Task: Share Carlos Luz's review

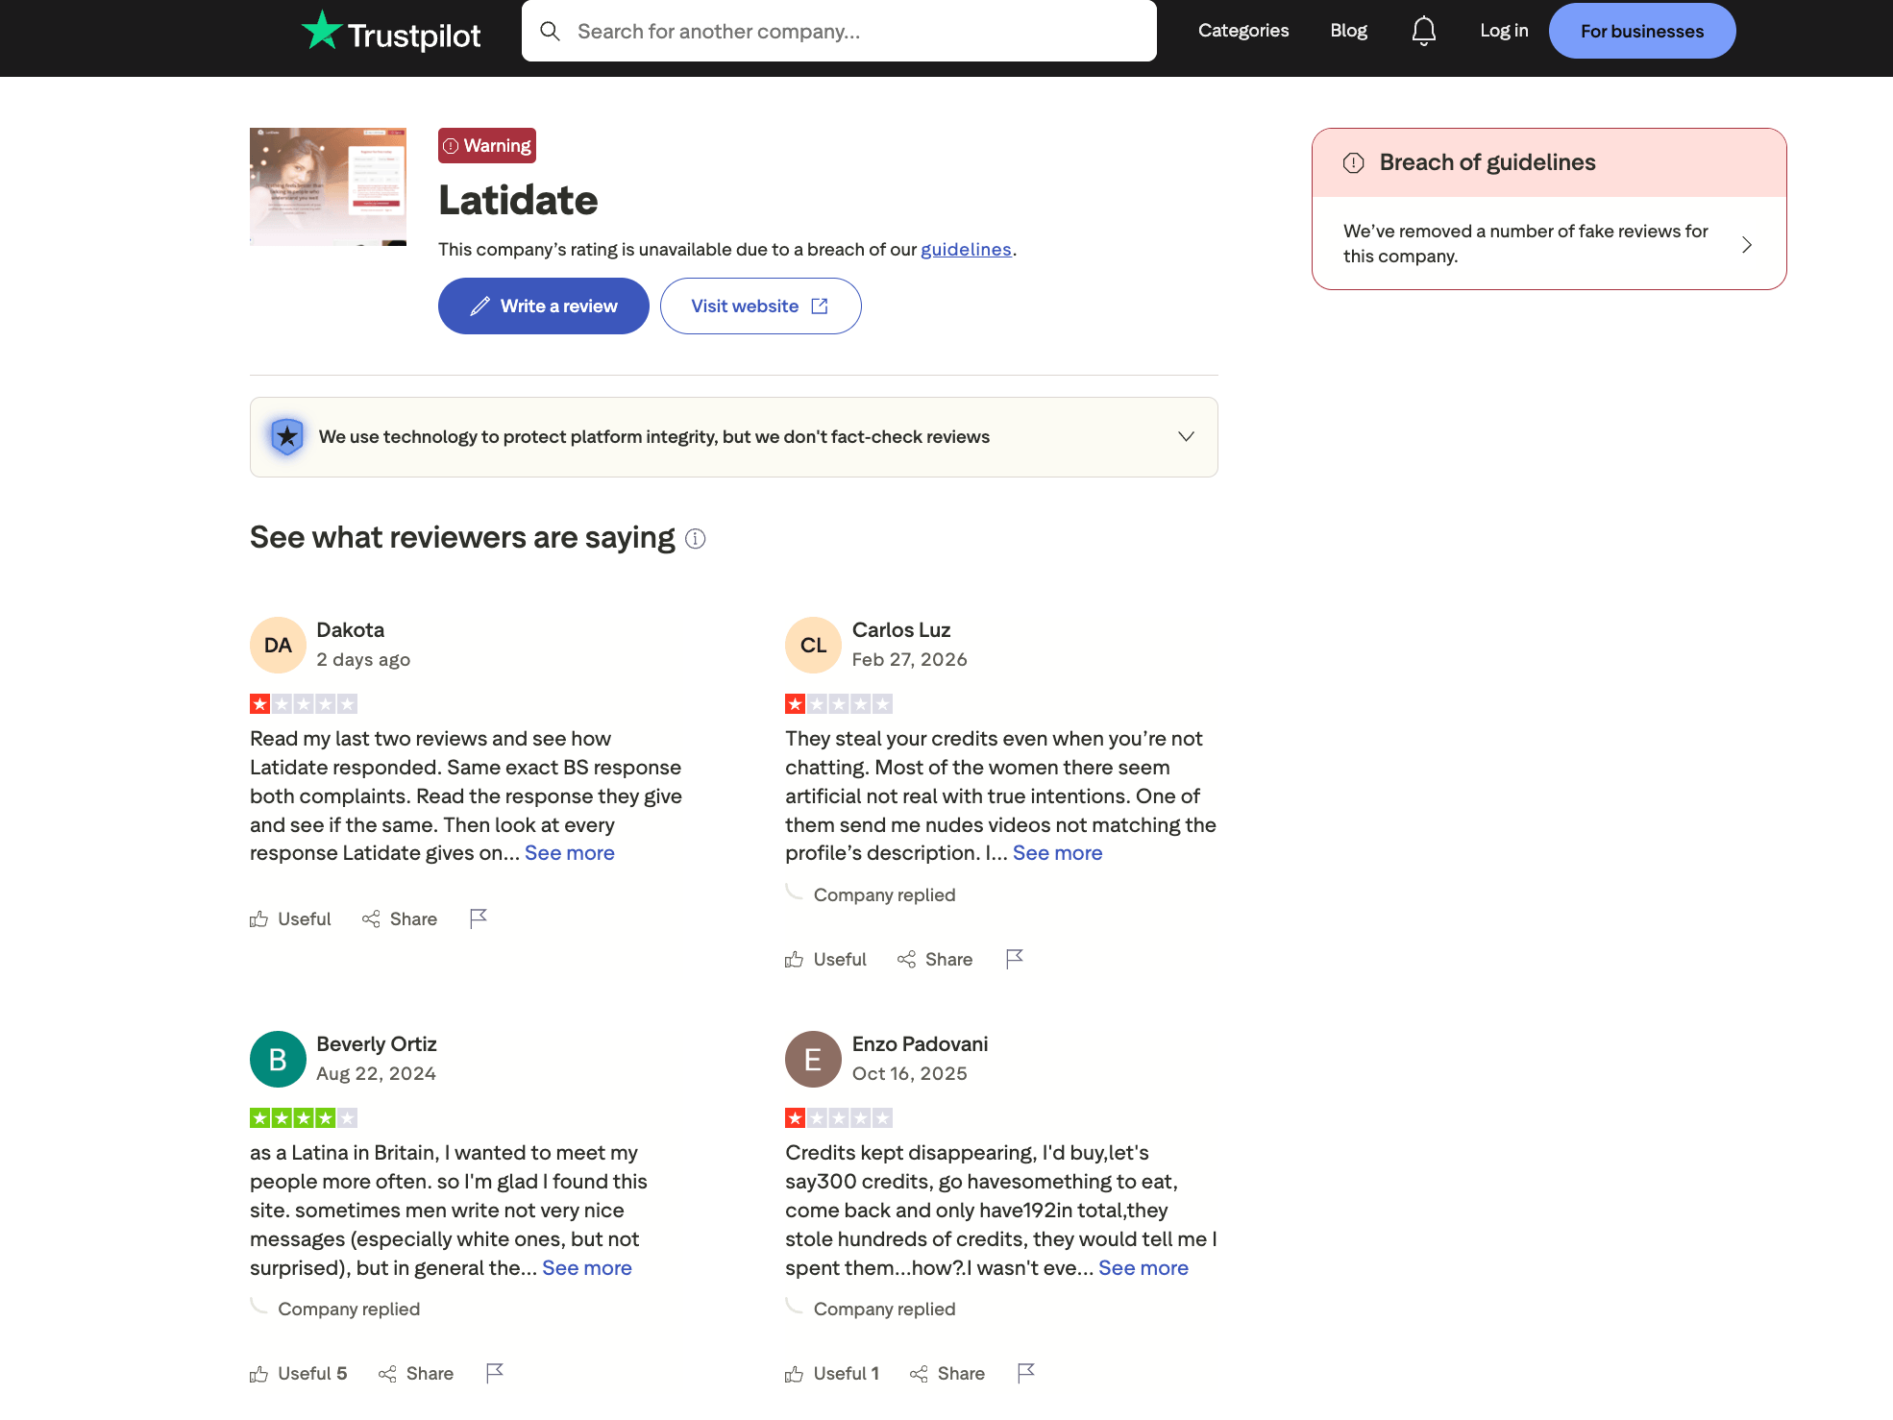Action: point(935,959)
